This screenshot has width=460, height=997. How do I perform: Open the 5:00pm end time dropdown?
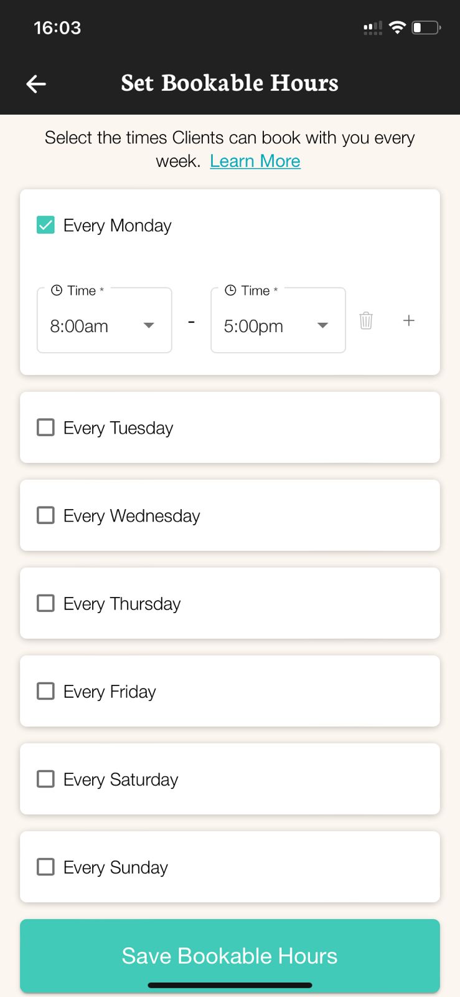pos(268,325)
